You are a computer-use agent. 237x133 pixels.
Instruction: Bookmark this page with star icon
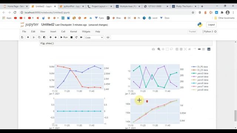coord(193,13)
